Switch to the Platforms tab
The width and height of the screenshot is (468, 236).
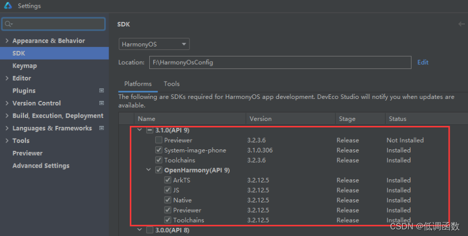[138, 84]
